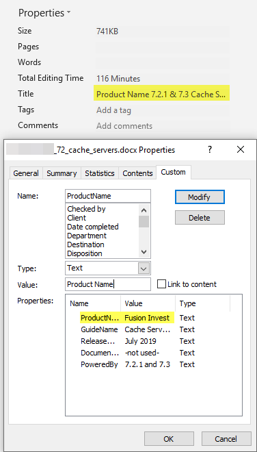Click the highlighted Title field value

tap(161, 94)
